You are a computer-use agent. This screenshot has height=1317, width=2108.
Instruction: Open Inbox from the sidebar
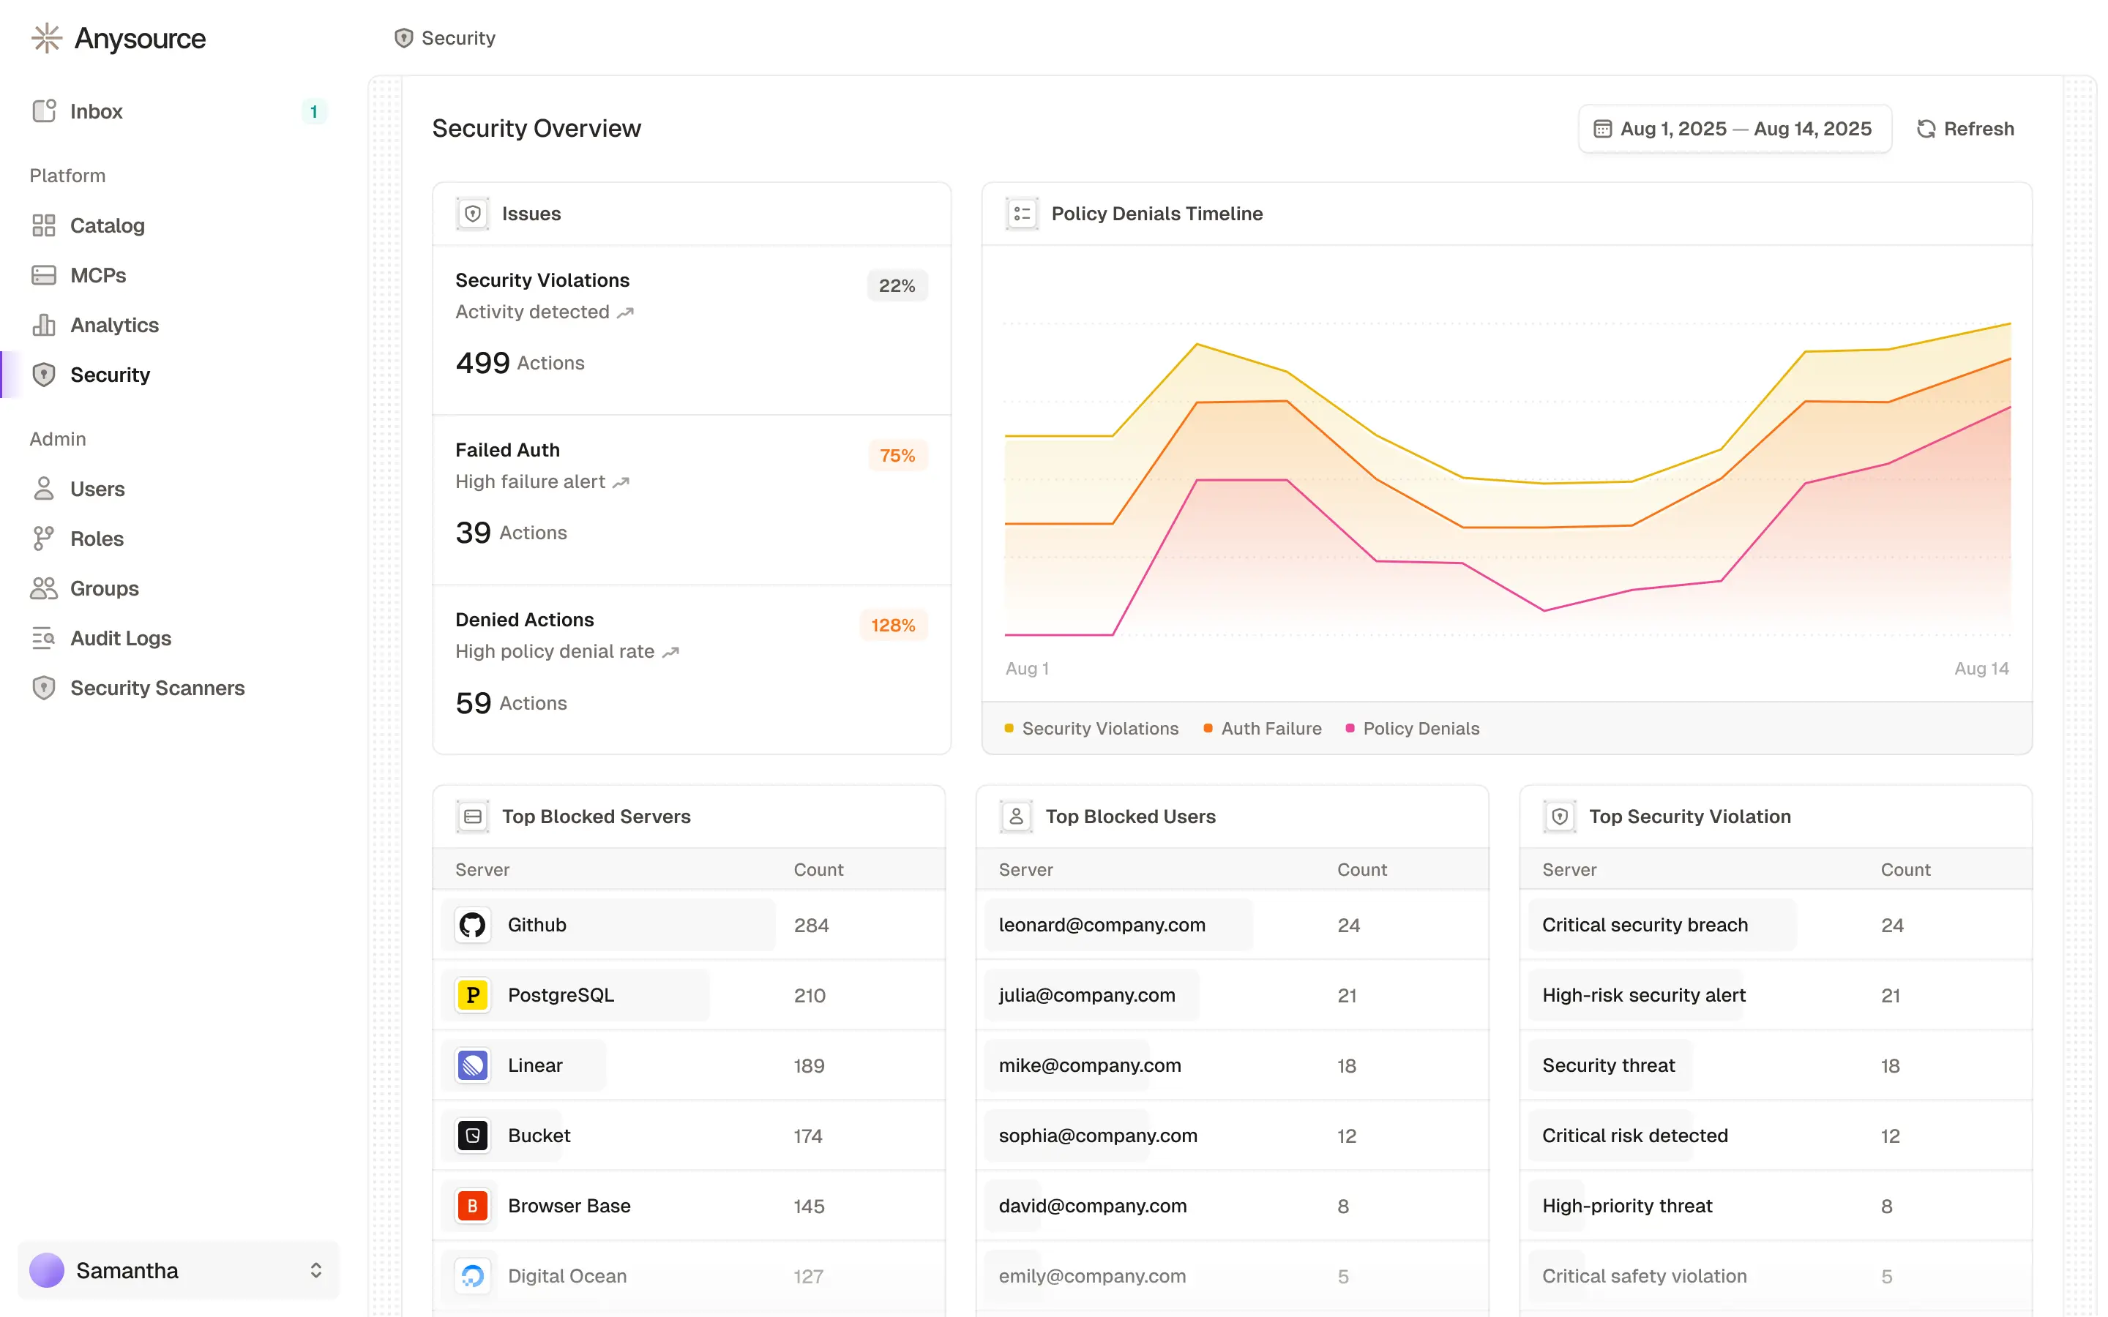(96, 111)
